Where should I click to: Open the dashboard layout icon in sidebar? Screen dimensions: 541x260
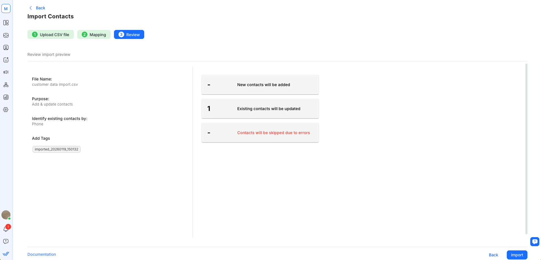tap(6, 23)
